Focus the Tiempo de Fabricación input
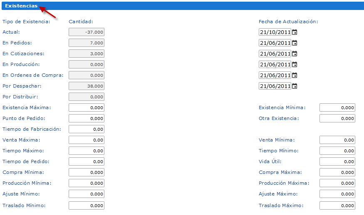Viewport: 364px width, 215px height. pos(87,129)
